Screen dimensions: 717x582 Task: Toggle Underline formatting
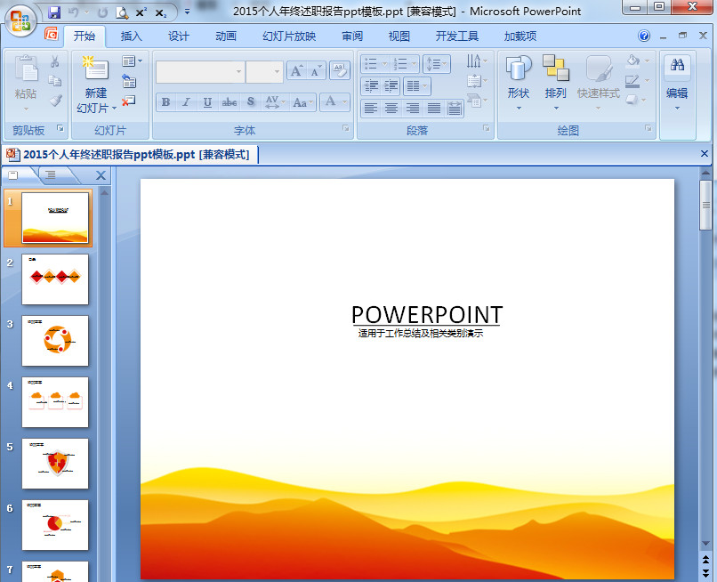tap(207, 102)
